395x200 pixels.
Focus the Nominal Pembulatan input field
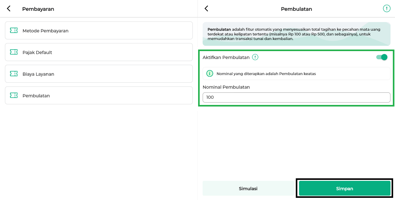point(296,98)
